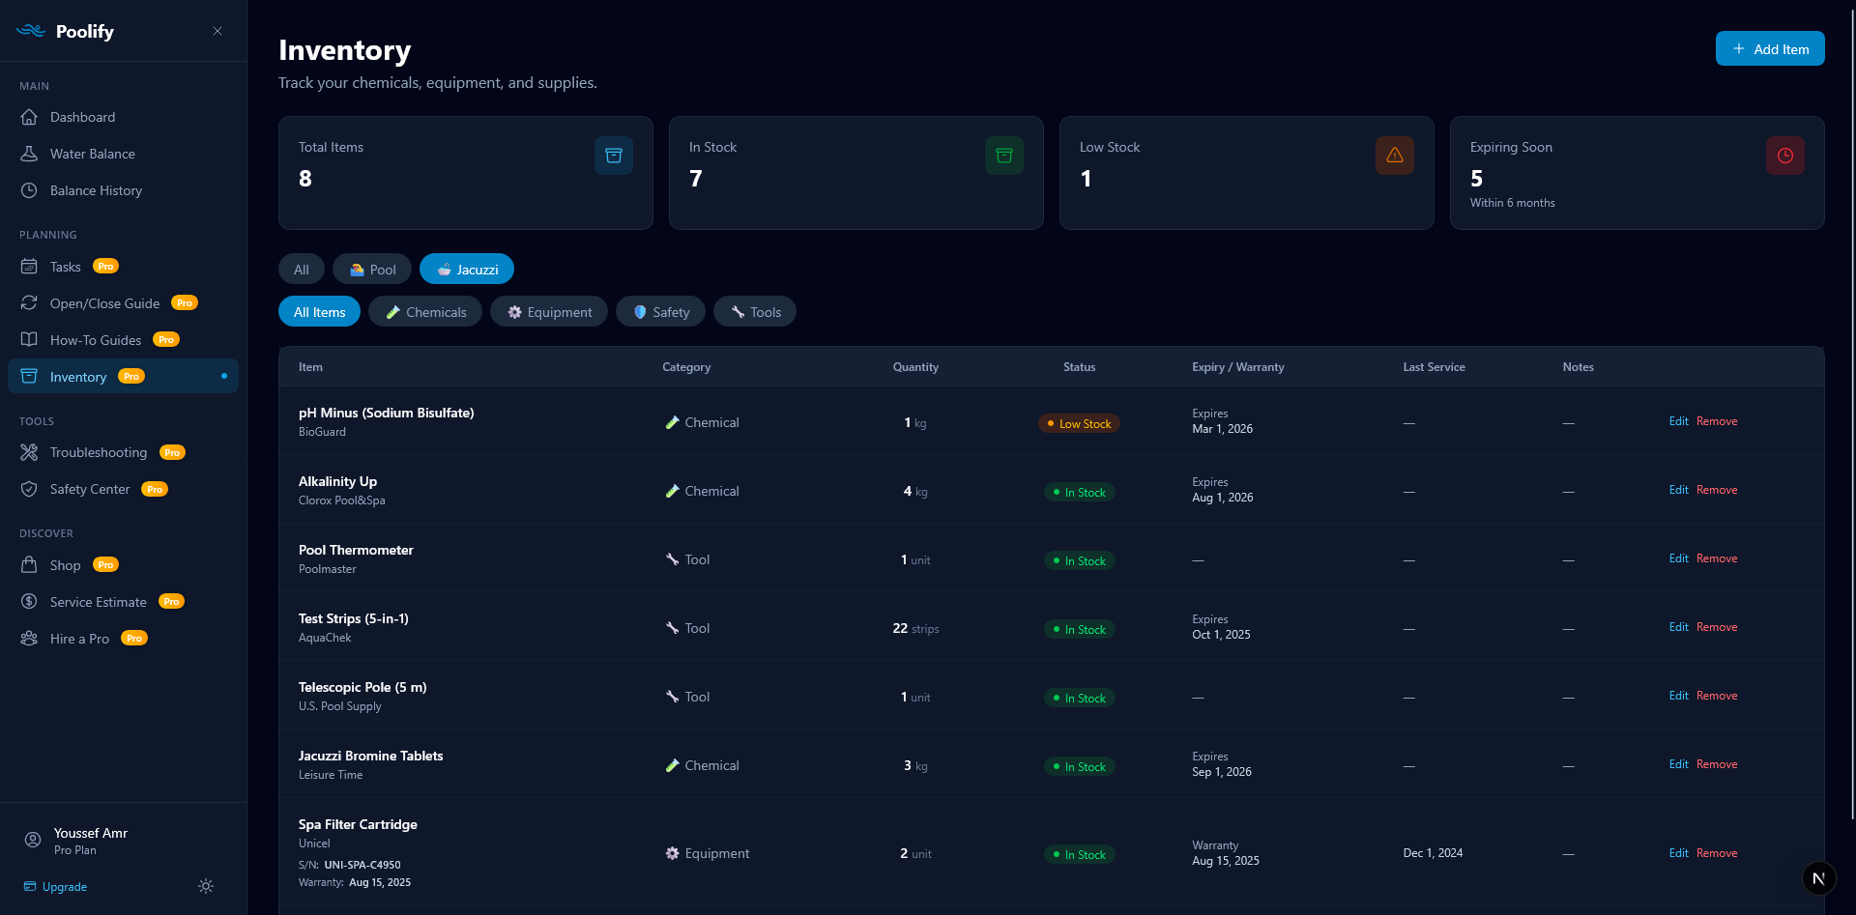1856x915 pixels.
Task: Remove the Telescopic Pole item
Action: [x=1717, y=696]
